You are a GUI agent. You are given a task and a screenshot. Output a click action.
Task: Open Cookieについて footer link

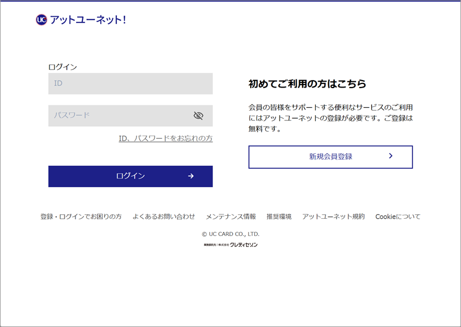point(398,216)
